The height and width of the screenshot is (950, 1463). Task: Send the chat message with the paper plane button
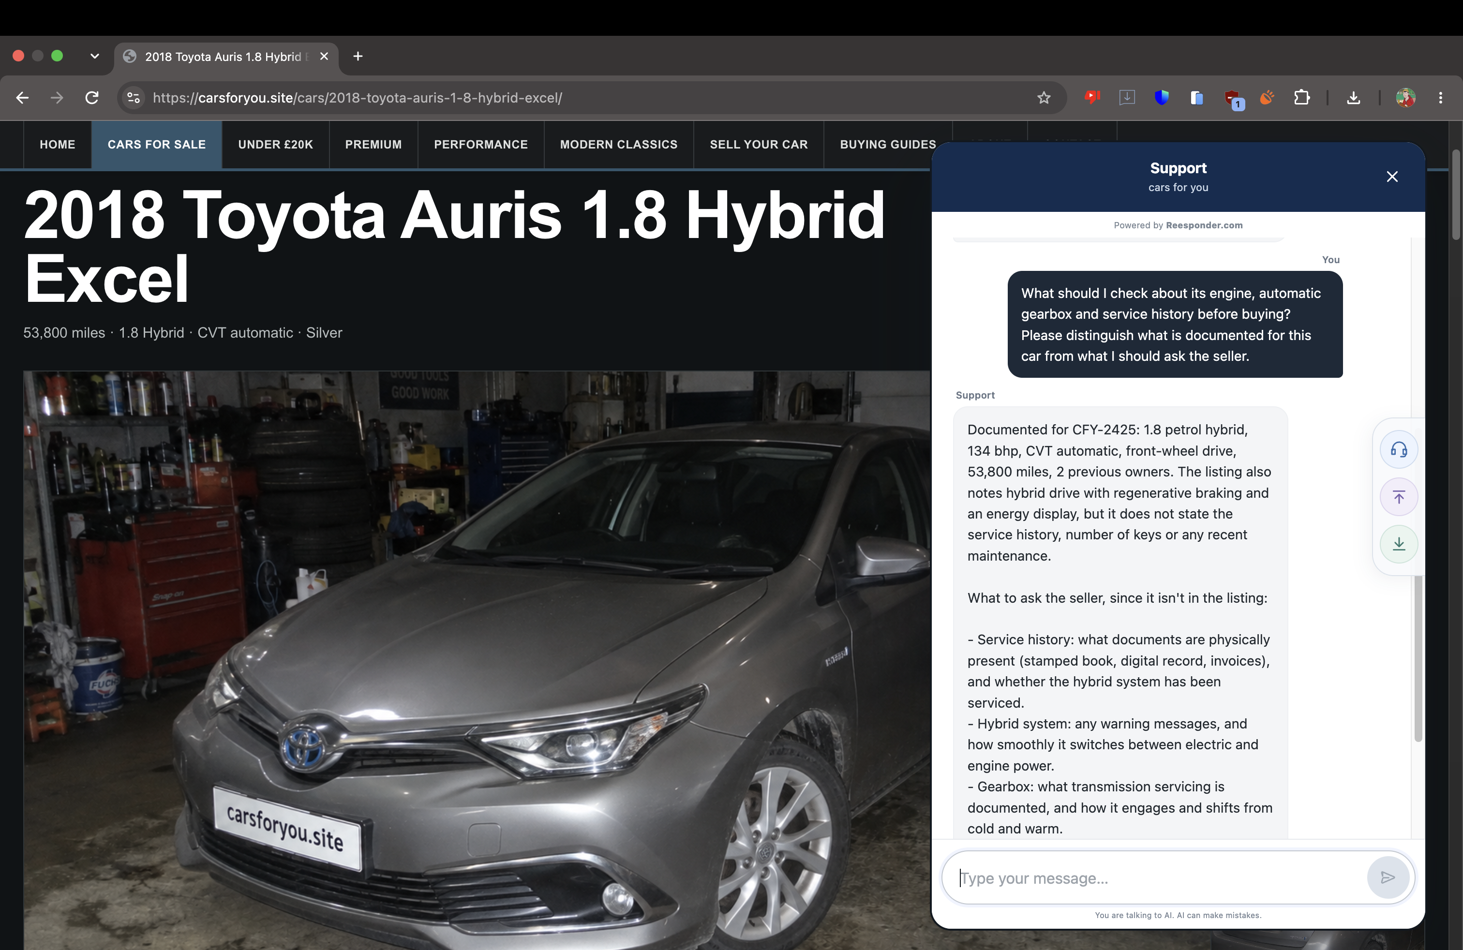click(x=1388, y=877)
